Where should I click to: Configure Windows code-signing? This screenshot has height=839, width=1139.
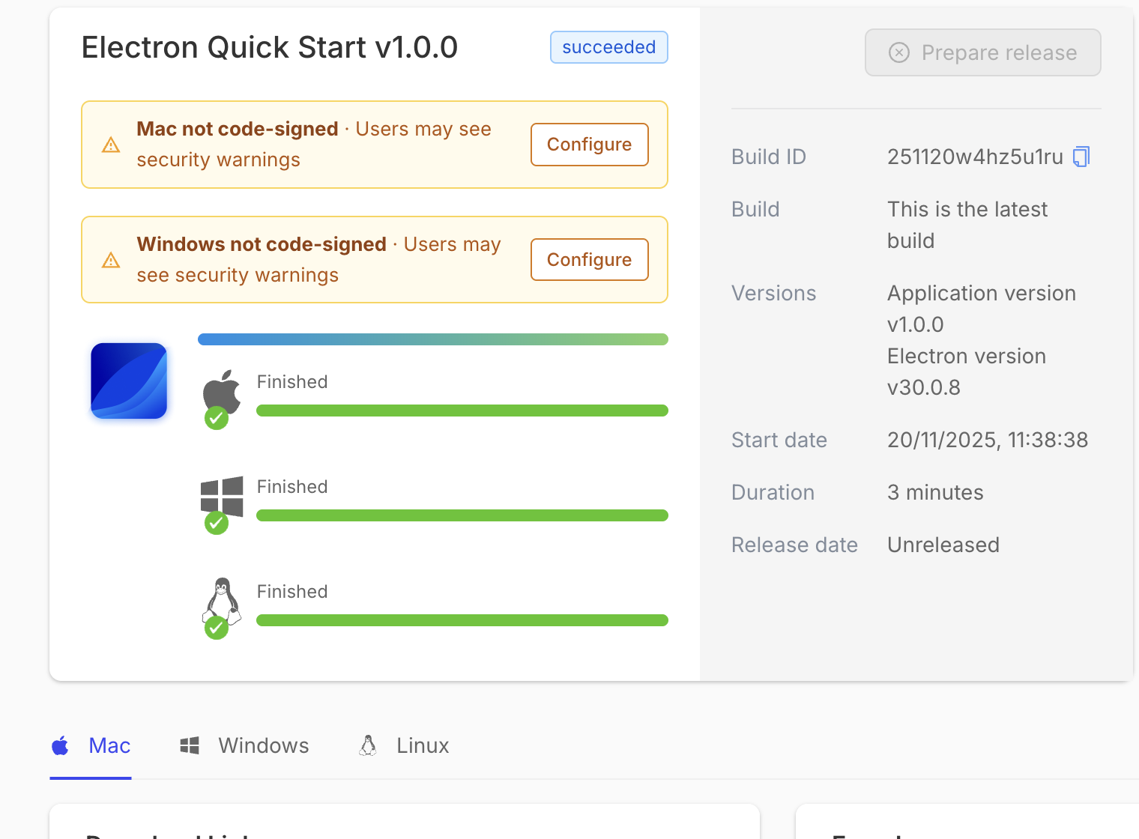(590, 260)
